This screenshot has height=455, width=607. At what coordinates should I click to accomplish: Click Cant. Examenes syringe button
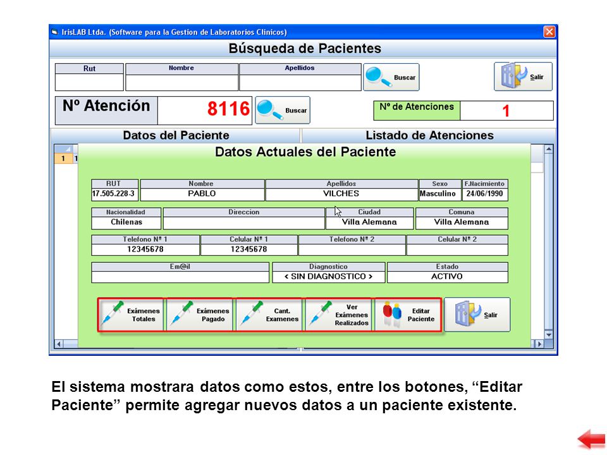[x=269, y=315]
